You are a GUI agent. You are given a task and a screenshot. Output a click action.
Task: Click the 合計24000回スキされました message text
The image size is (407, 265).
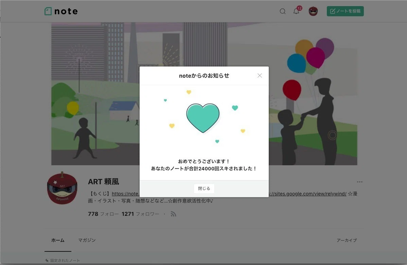(x=204, y=169)
